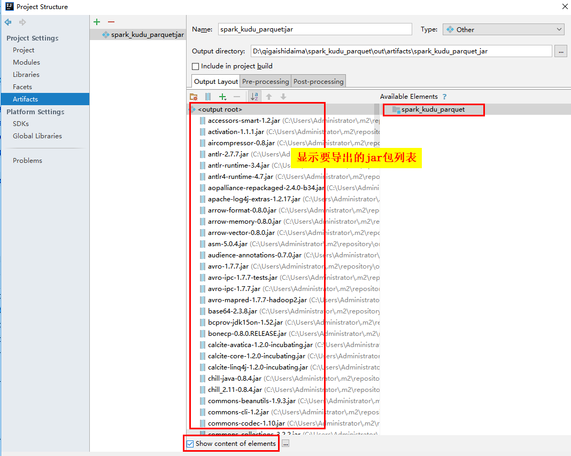This screenshot has width=571, height=456.
Task: Select aircompressor-0.8.jar entry
Action: pyautogui.click(x=242, y=143)
